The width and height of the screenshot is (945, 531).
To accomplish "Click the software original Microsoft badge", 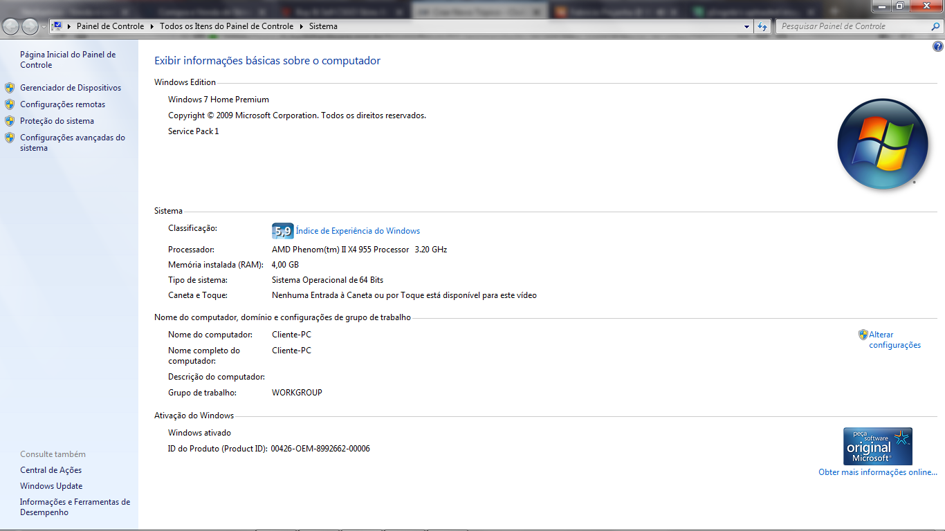I will tap(878, 446).
